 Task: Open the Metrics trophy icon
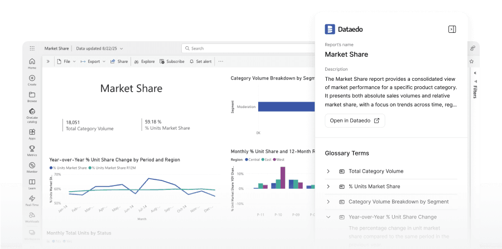coord(32,149)
